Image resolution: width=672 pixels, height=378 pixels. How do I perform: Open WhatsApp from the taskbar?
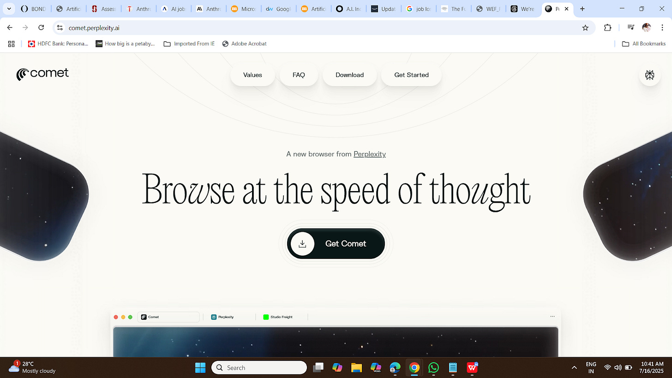433,367
